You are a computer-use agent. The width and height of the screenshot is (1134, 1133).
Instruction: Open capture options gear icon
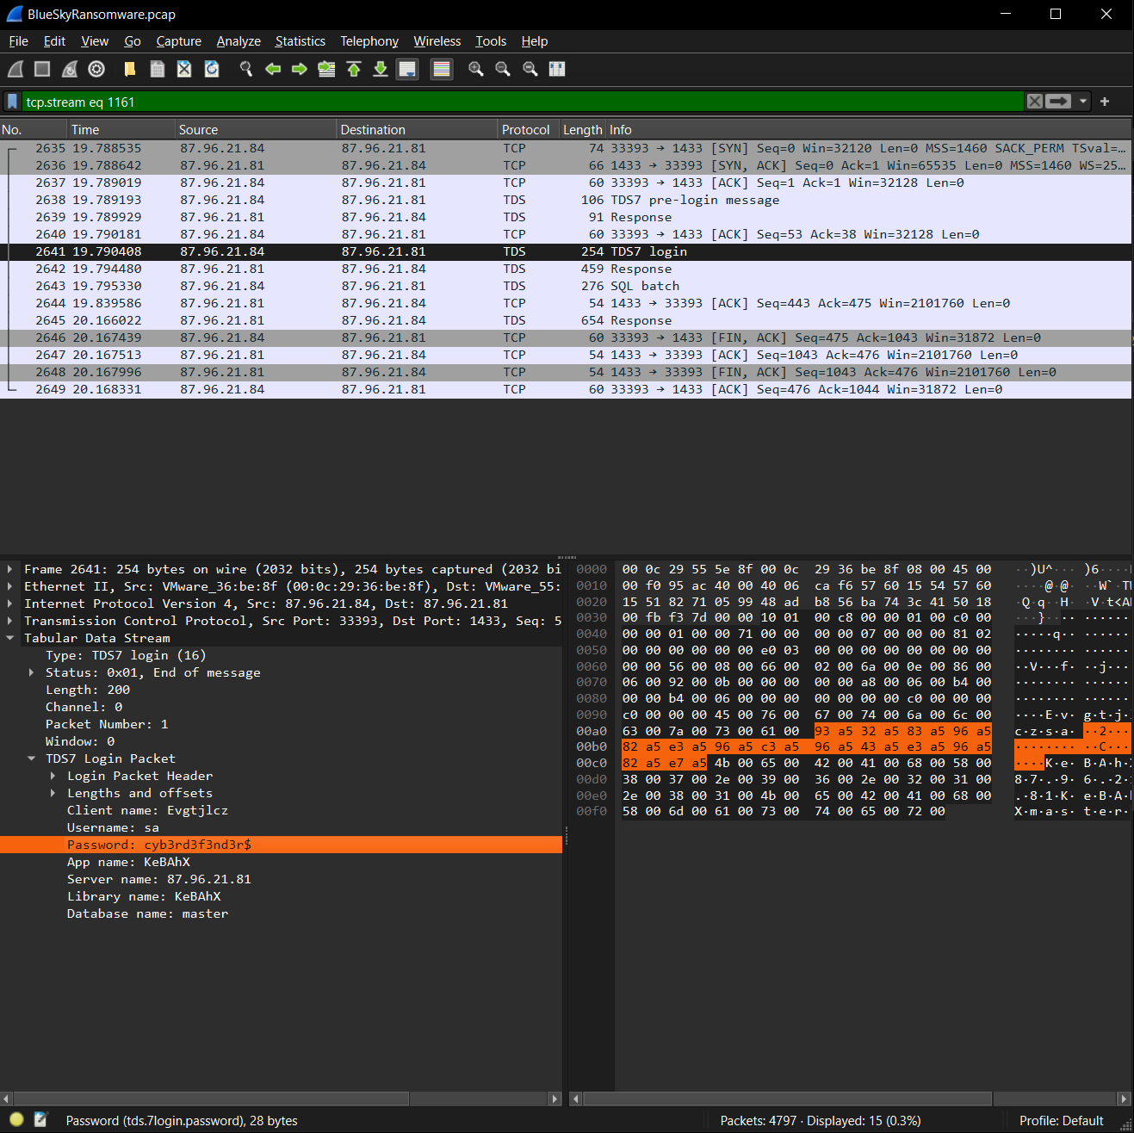pos(96,69)
